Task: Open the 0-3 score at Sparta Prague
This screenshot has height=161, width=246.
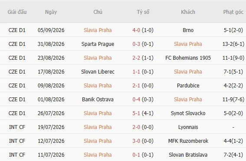Action: pyautogui.click(x=136, y=44)
